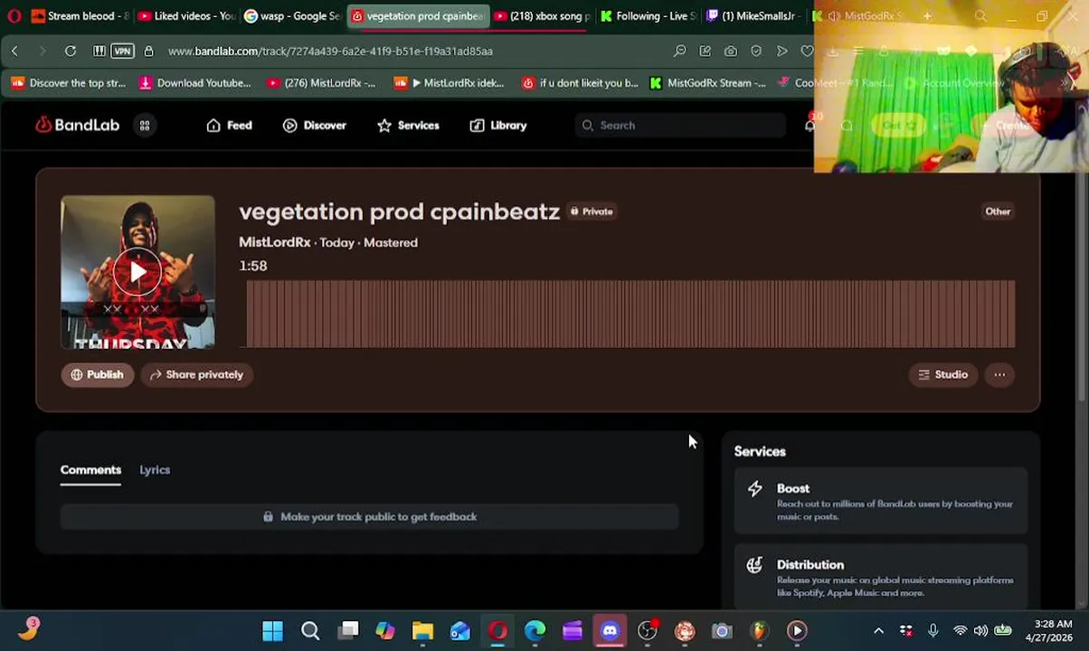1089x651 pixels.
Task: Open the (276) MistLordRx bookmark
Action: pos(321,83)
